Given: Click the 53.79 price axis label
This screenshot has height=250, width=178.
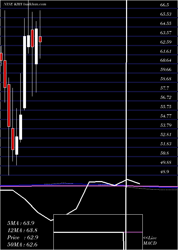Looking at the screenshot, I should 166,125.
